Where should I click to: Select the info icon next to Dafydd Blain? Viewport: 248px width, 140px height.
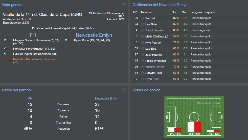(x=143, y=73)
